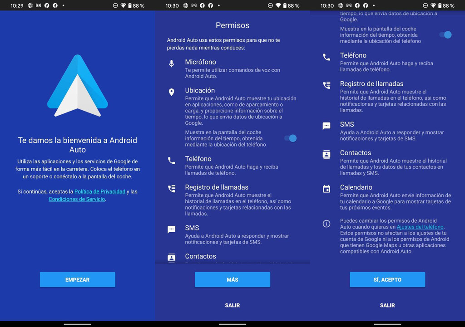Tap SALIR below the MÁS button
This screenshot has height=327, width=465.
point(232,305)
